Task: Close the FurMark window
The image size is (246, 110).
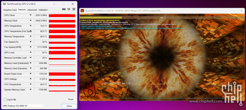Action: pos(241,11)
